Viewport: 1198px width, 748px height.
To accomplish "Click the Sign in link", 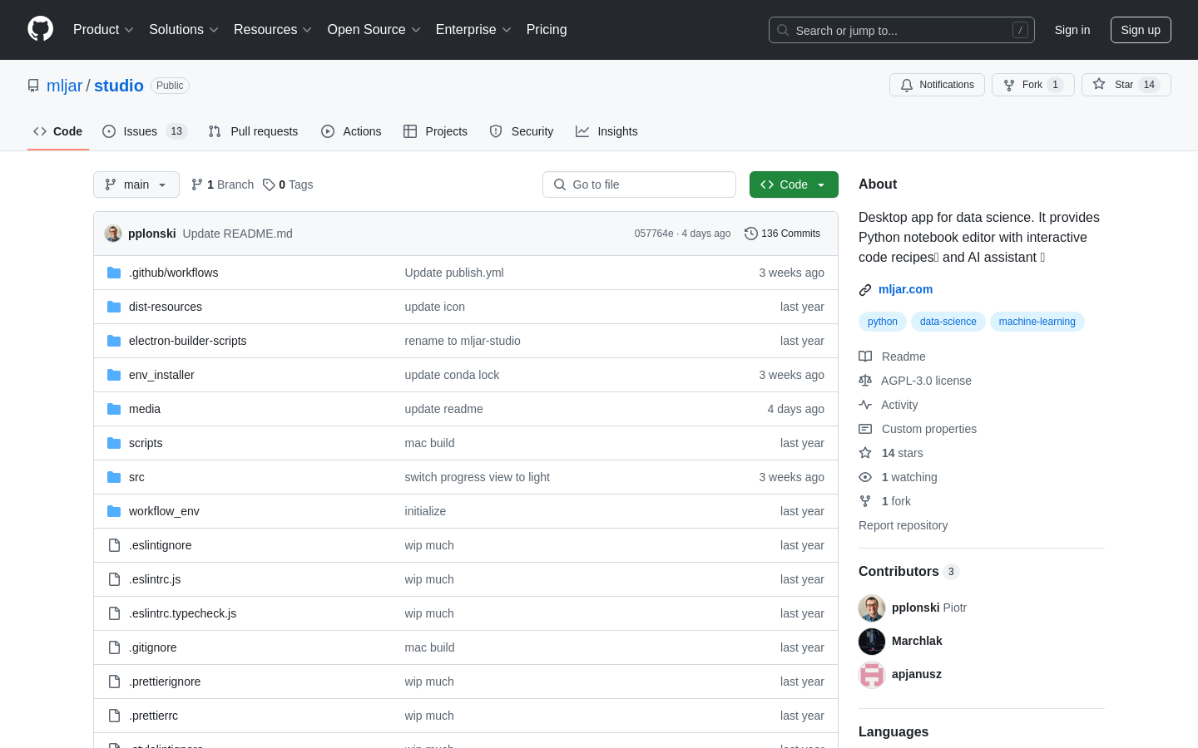I will 1072,30.
